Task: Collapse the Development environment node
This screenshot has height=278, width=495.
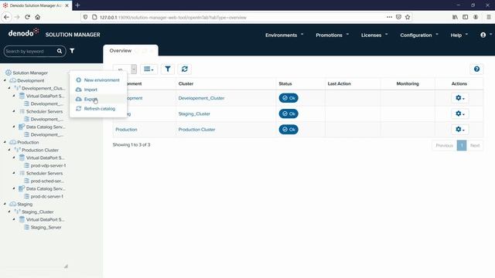Action: (x=5, y=80)
